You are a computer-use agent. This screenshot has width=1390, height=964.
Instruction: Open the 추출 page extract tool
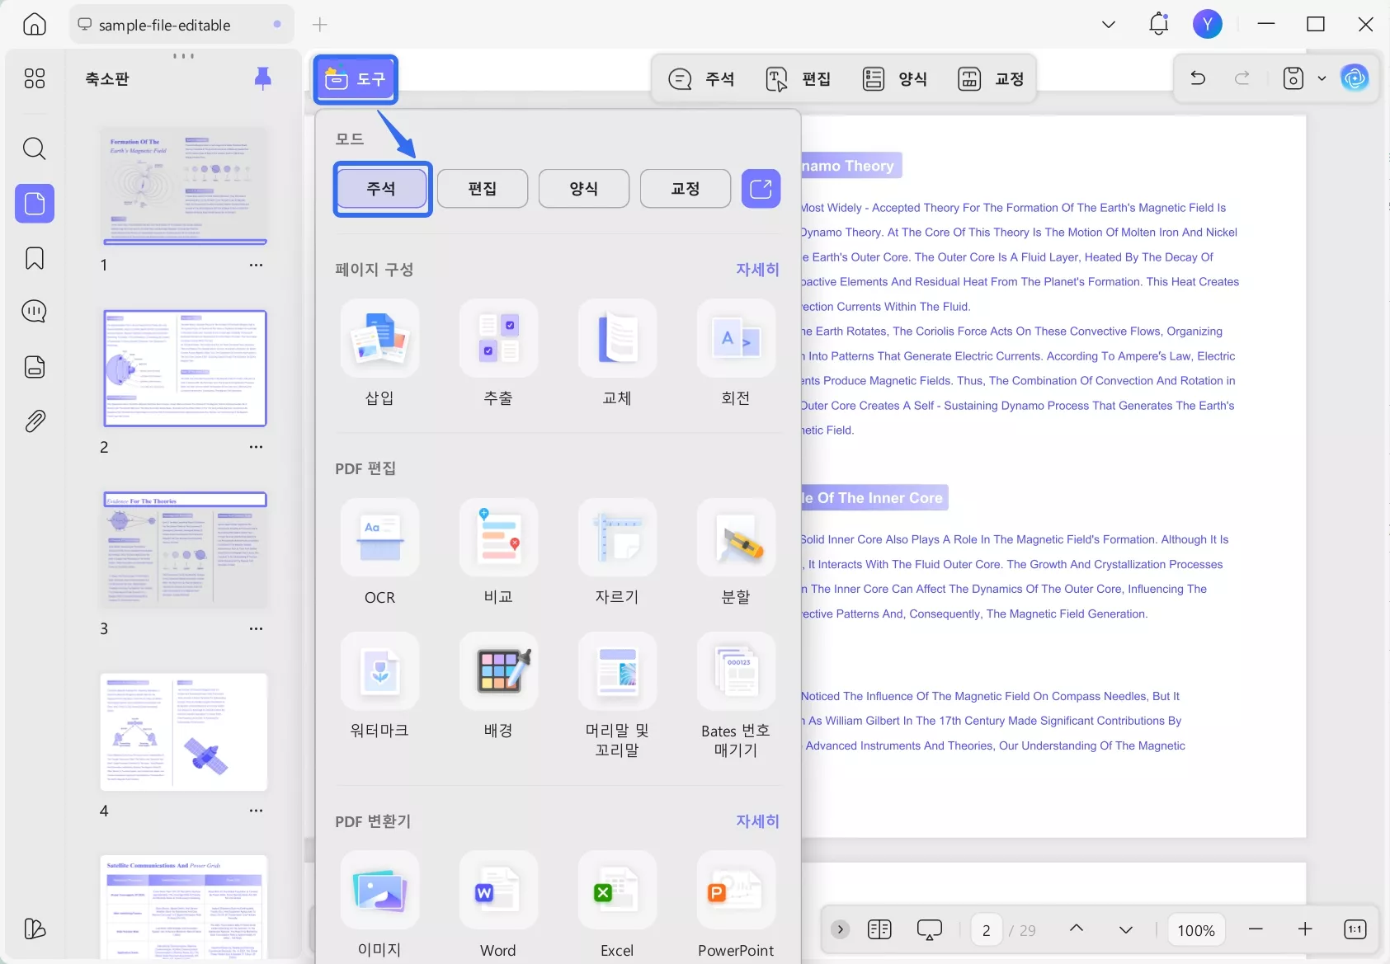498,353
